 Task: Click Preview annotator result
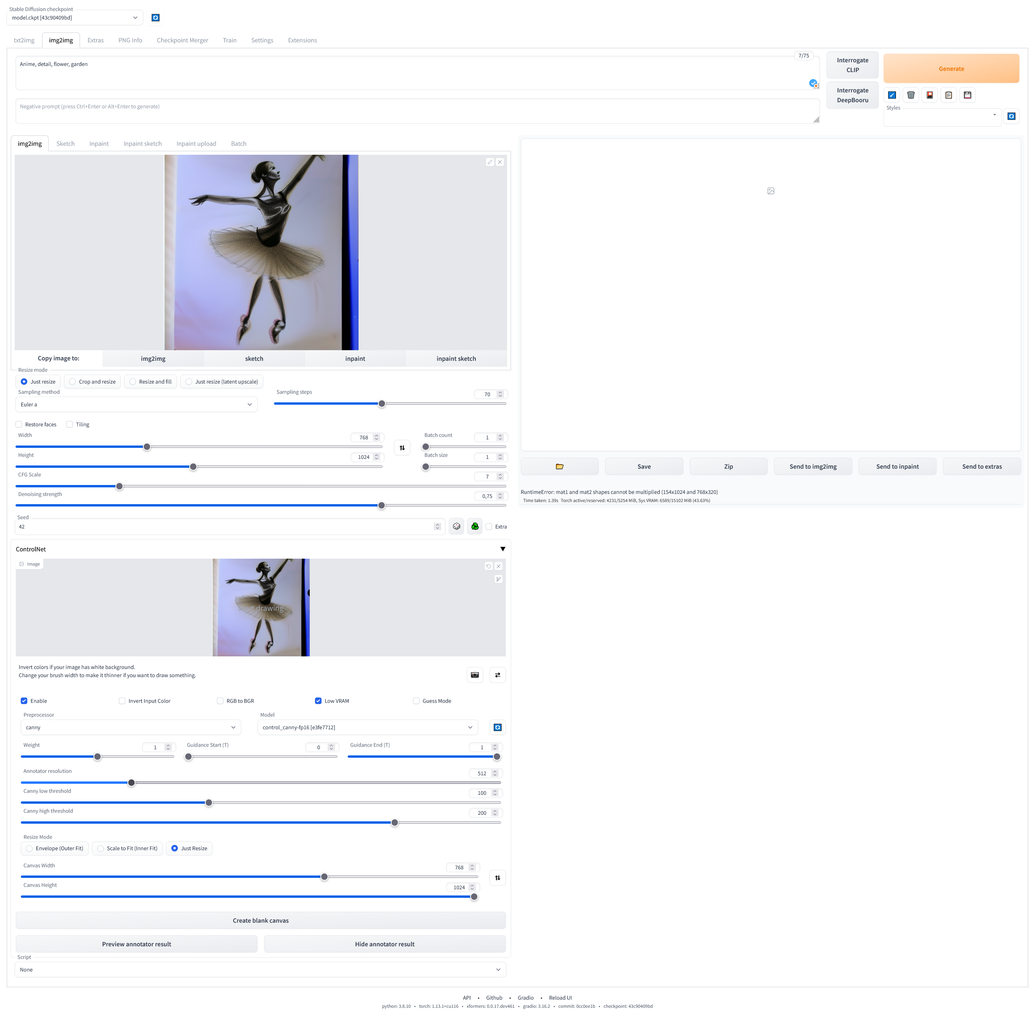click(x=136, y=944)
